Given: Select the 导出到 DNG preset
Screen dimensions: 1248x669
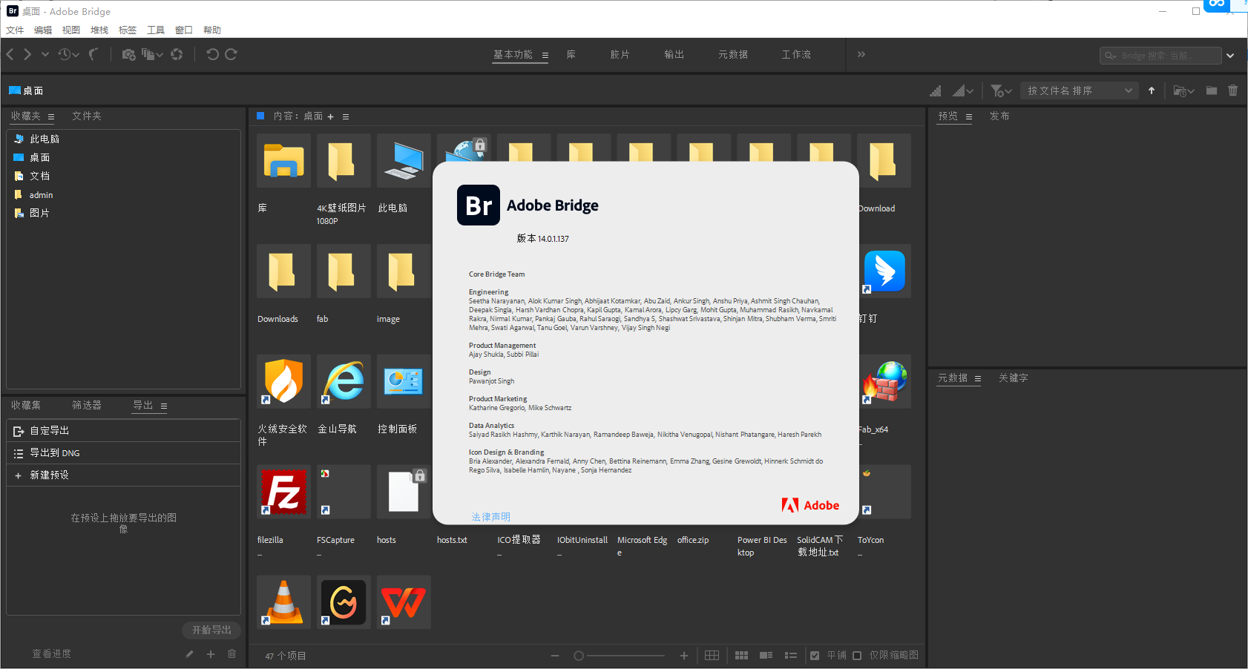Looking at the screenshot, I should (123, 453).
